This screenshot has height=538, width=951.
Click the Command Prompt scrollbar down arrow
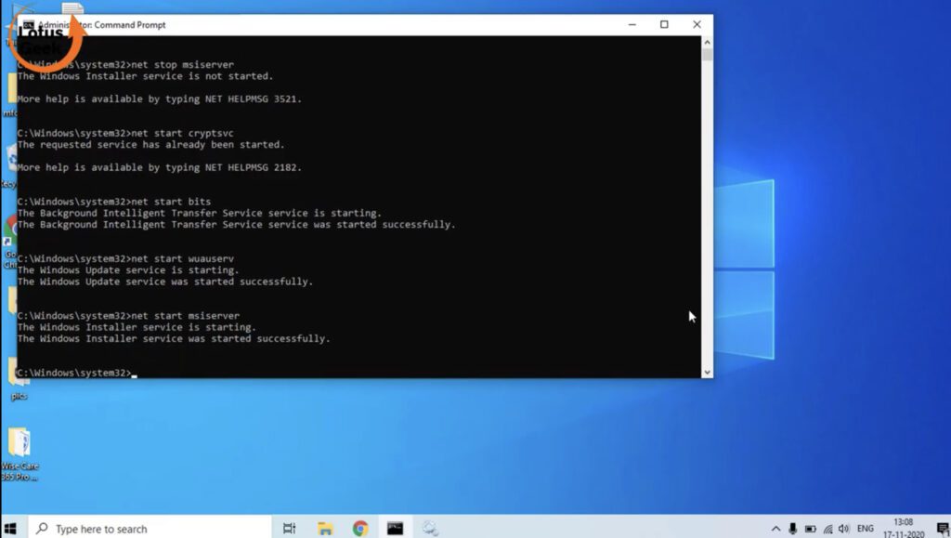pos(707,373)
